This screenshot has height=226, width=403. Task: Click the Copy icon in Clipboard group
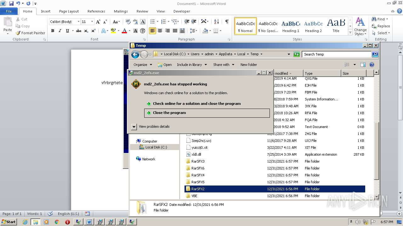18,26
